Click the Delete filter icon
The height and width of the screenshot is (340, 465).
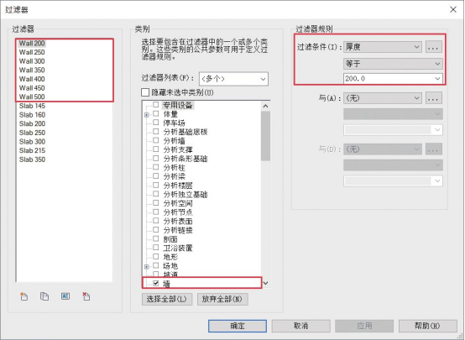[86, 296]
